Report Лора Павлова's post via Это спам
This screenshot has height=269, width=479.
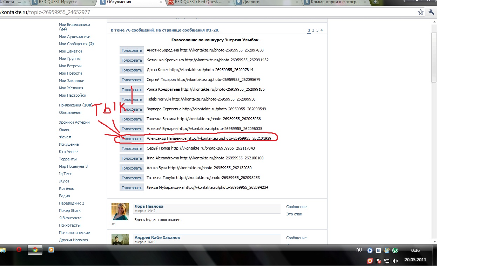click(294, 214)
